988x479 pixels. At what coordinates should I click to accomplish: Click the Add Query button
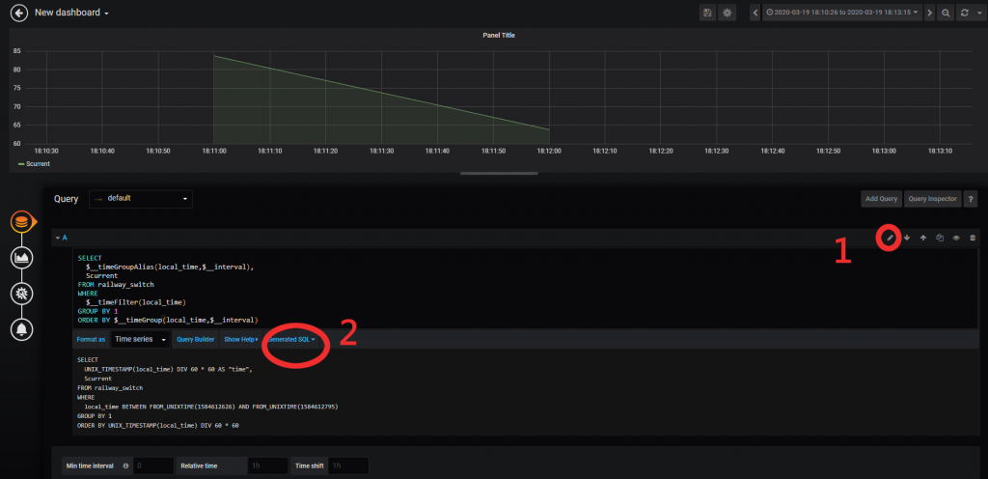click(881, 199)
